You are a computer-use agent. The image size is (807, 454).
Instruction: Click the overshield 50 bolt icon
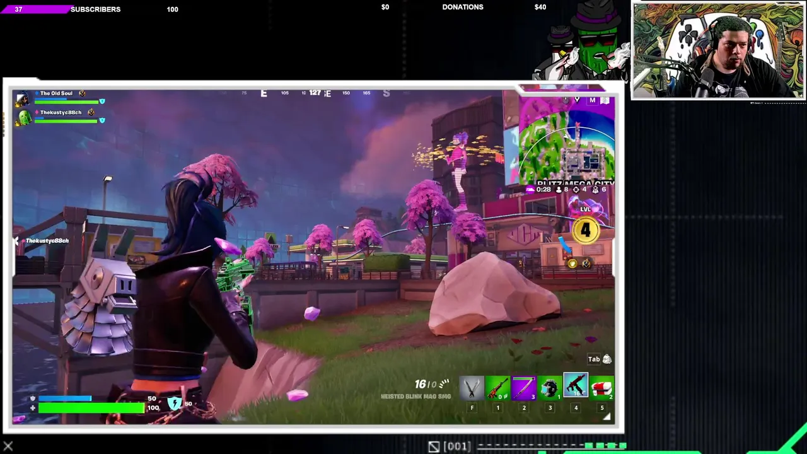pyautogui.click(x=175, y=404)
